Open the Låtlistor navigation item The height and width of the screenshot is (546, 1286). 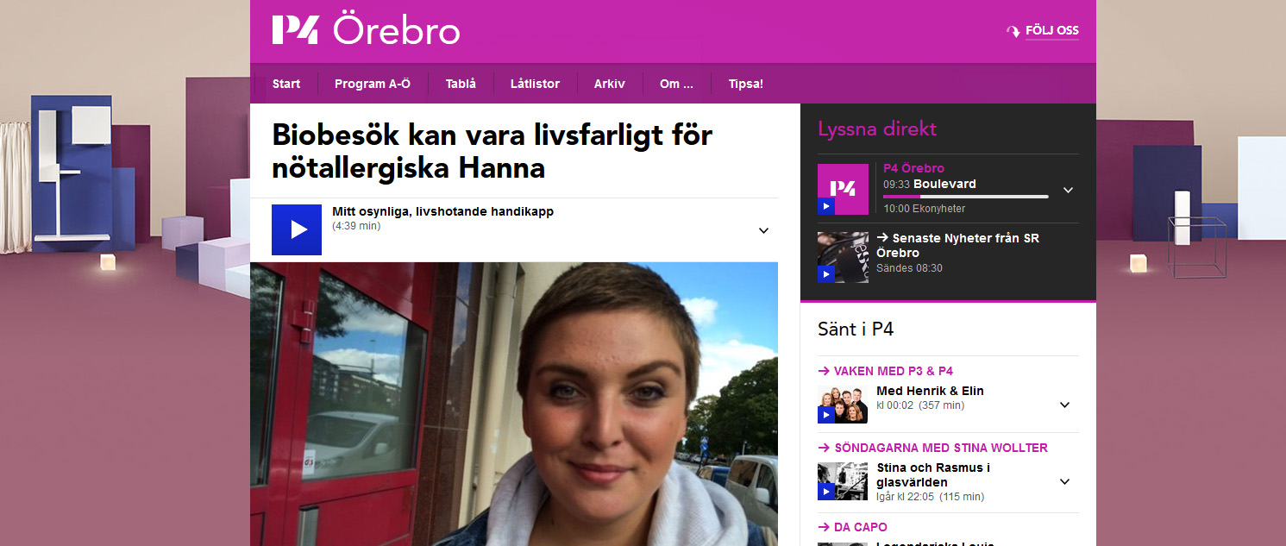point(535,84)
